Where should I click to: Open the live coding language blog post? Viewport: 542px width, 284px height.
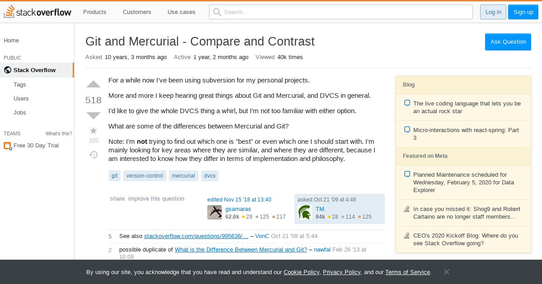coord(467,107)
